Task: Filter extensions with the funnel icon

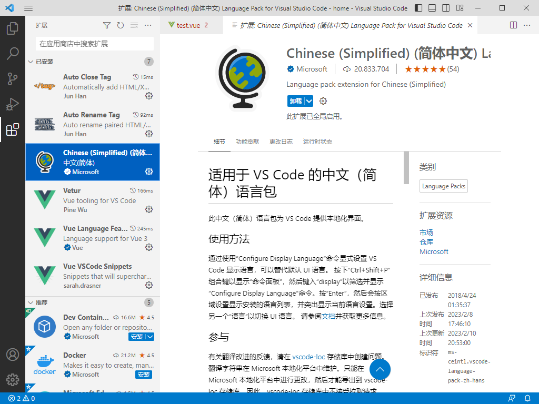Action: (107, 25)
